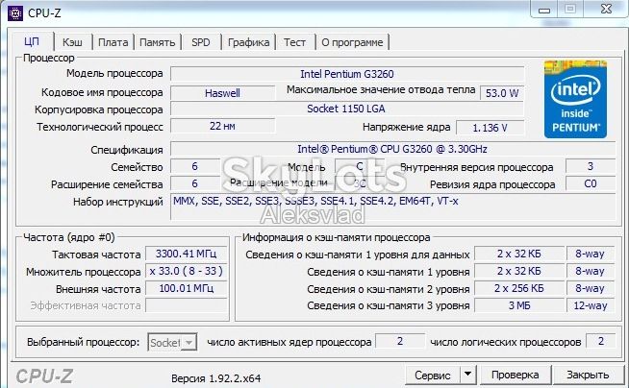
Task: Click the Проверка button
Action: (515, 375)
